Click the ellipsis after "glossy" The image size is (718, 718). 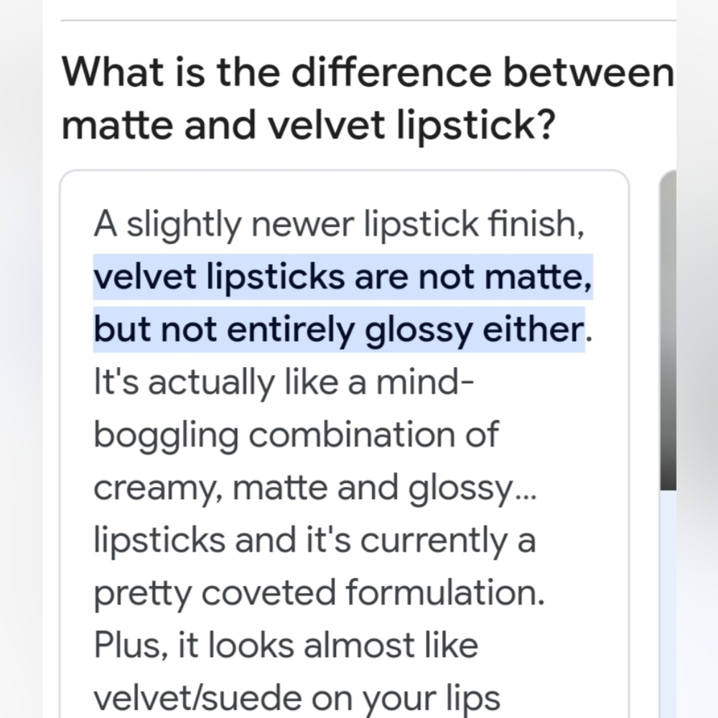pyautogui.click(x=525, y=491)
